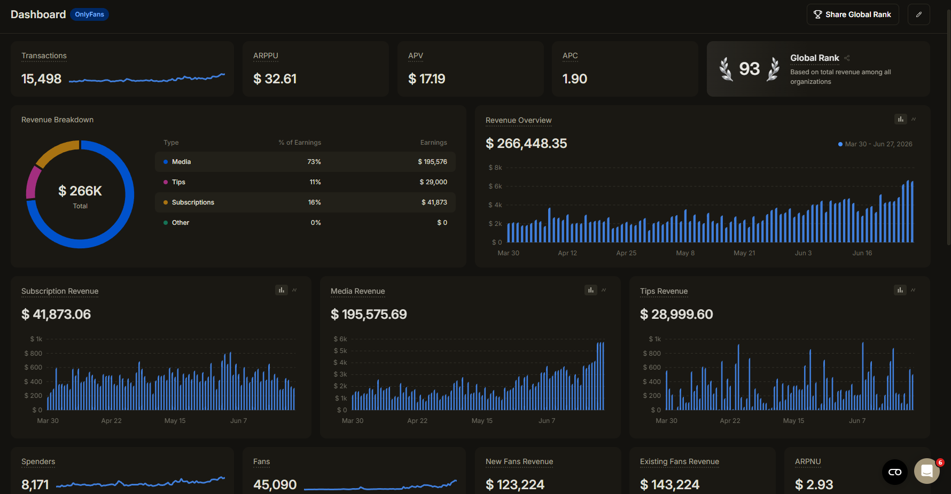951x494 pixels.
Task: Click the Share Global Rank button
Action: coord(853,14)
